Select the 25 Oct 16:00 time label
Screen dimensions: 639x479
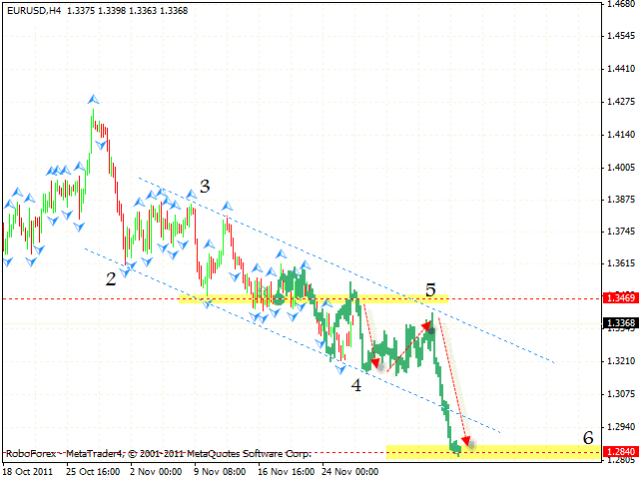click(x=94, y=470)
